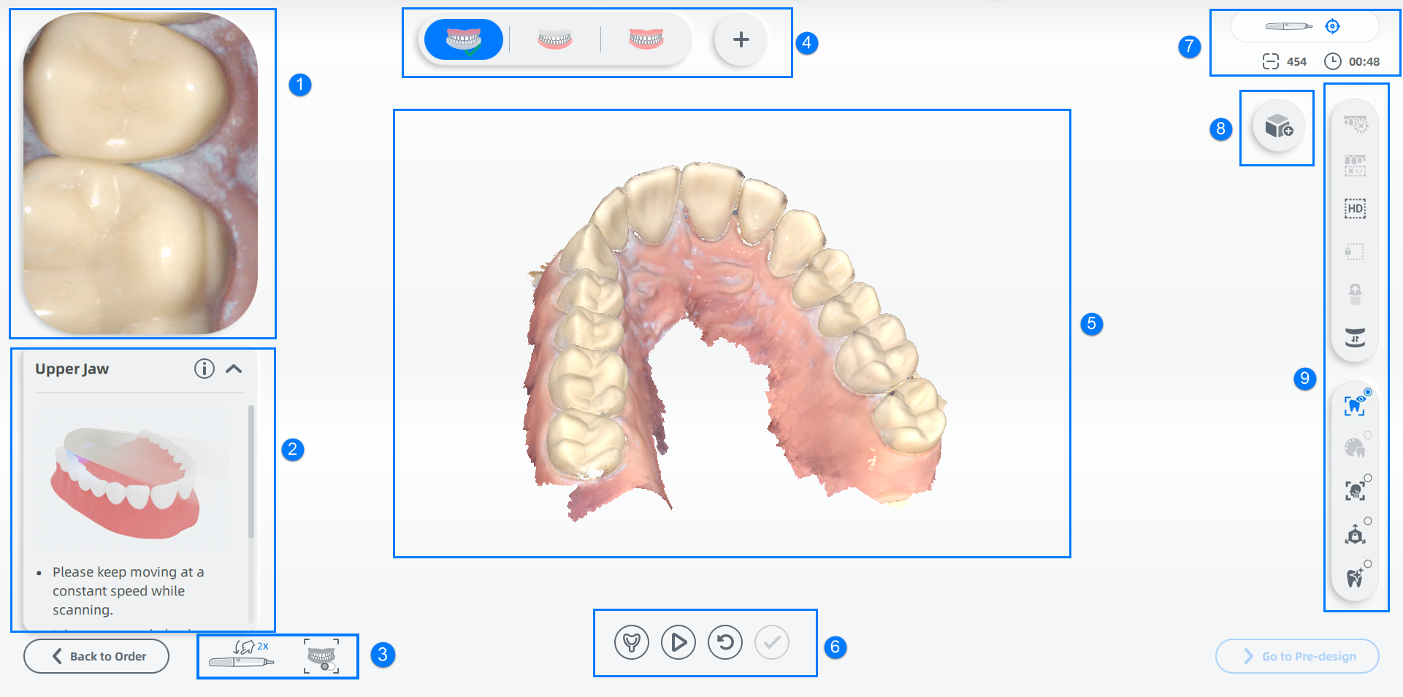Click the start scan play button

pyautogui.click(x=678, y=642)
